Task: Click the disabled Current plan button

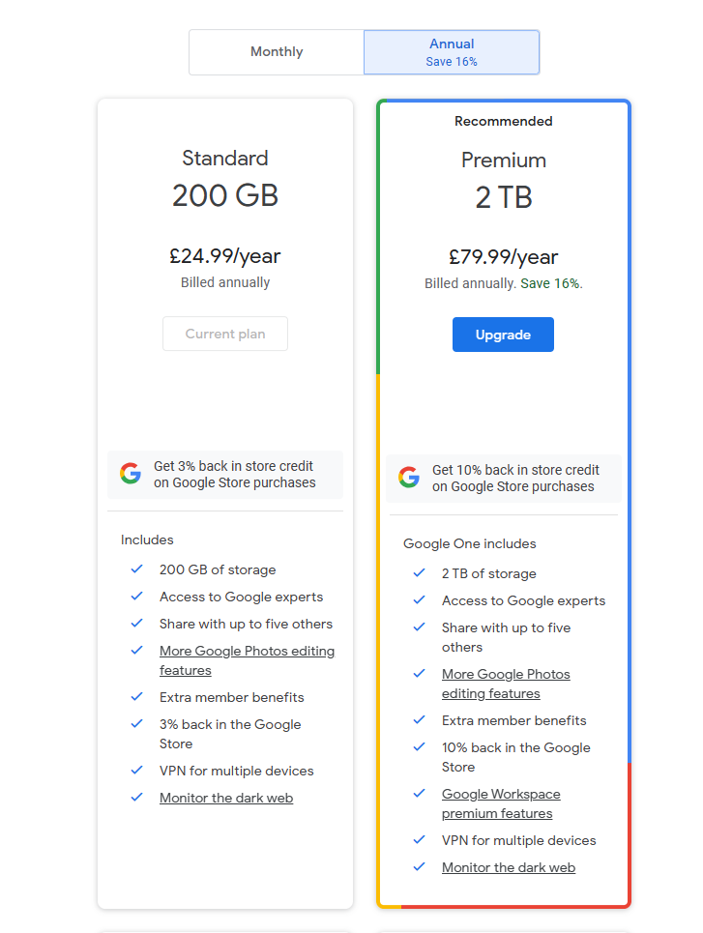Action: tap(225, 334)
